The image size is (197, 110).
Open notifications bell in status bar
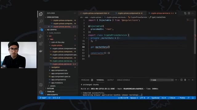pyautogui.click(x=193, y=98)
